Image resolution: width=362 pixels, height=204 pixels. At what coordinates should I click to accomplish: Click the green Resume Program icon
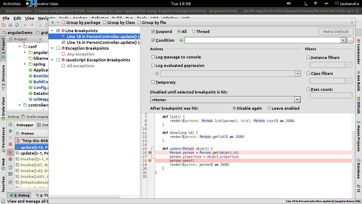(x=10, y=131)
